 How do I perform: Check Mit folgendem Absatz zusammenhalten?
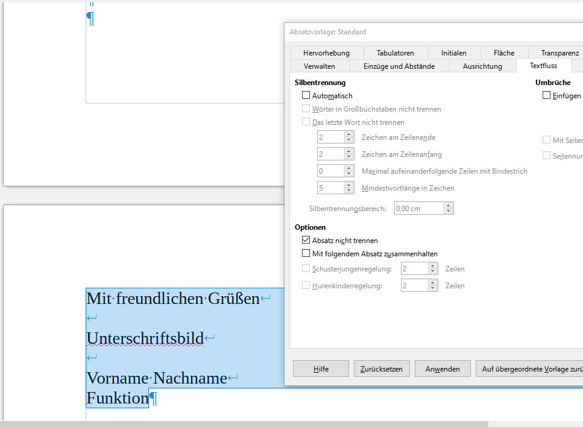pyautogui.click(x=306, y=254)
